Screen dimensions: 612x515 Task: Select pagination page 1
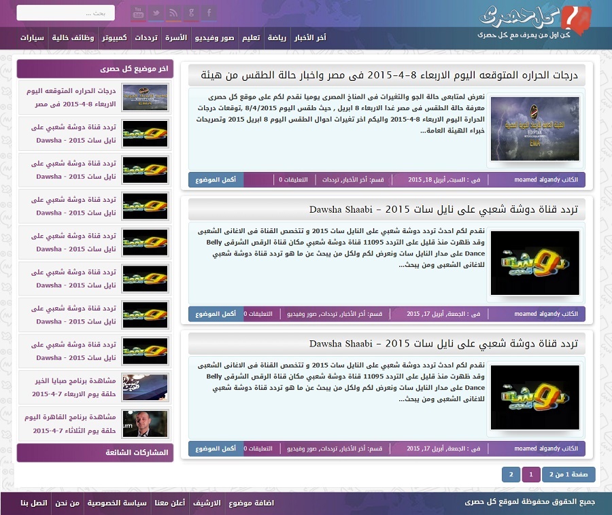coord(531,474)
